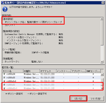
Task: Click the blue question mark icon
Action: coord(5,9)
